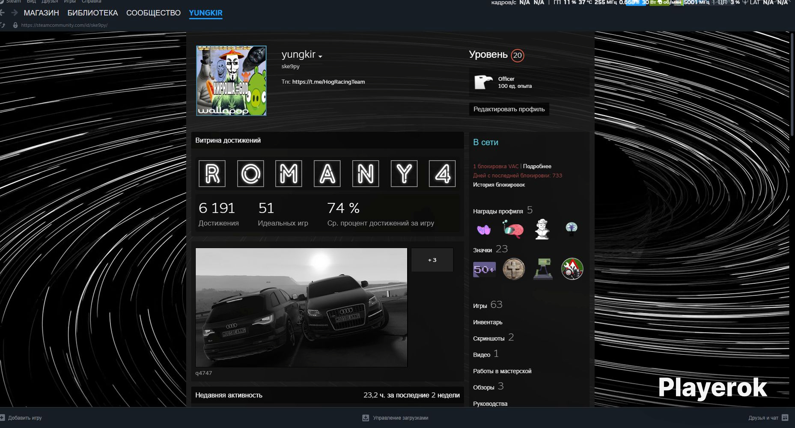795x428 pixels.
Task: Open the green machine badge
Action: pos(543,269)
